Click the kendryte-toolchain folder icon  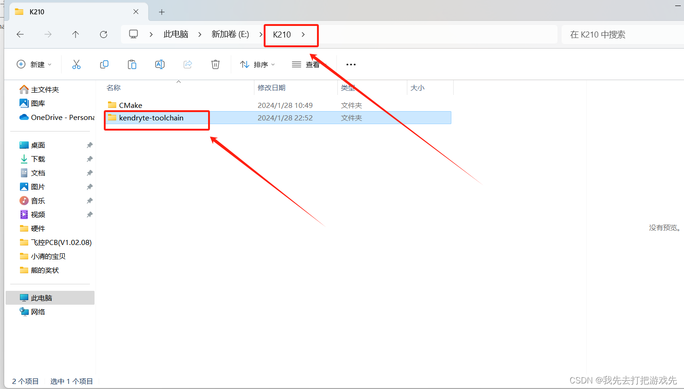112,118
